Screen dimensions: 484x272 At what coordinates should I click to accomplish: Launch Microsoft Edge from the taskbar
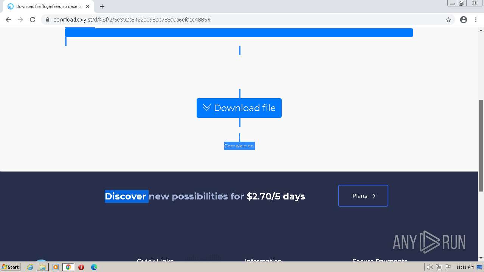94,267
